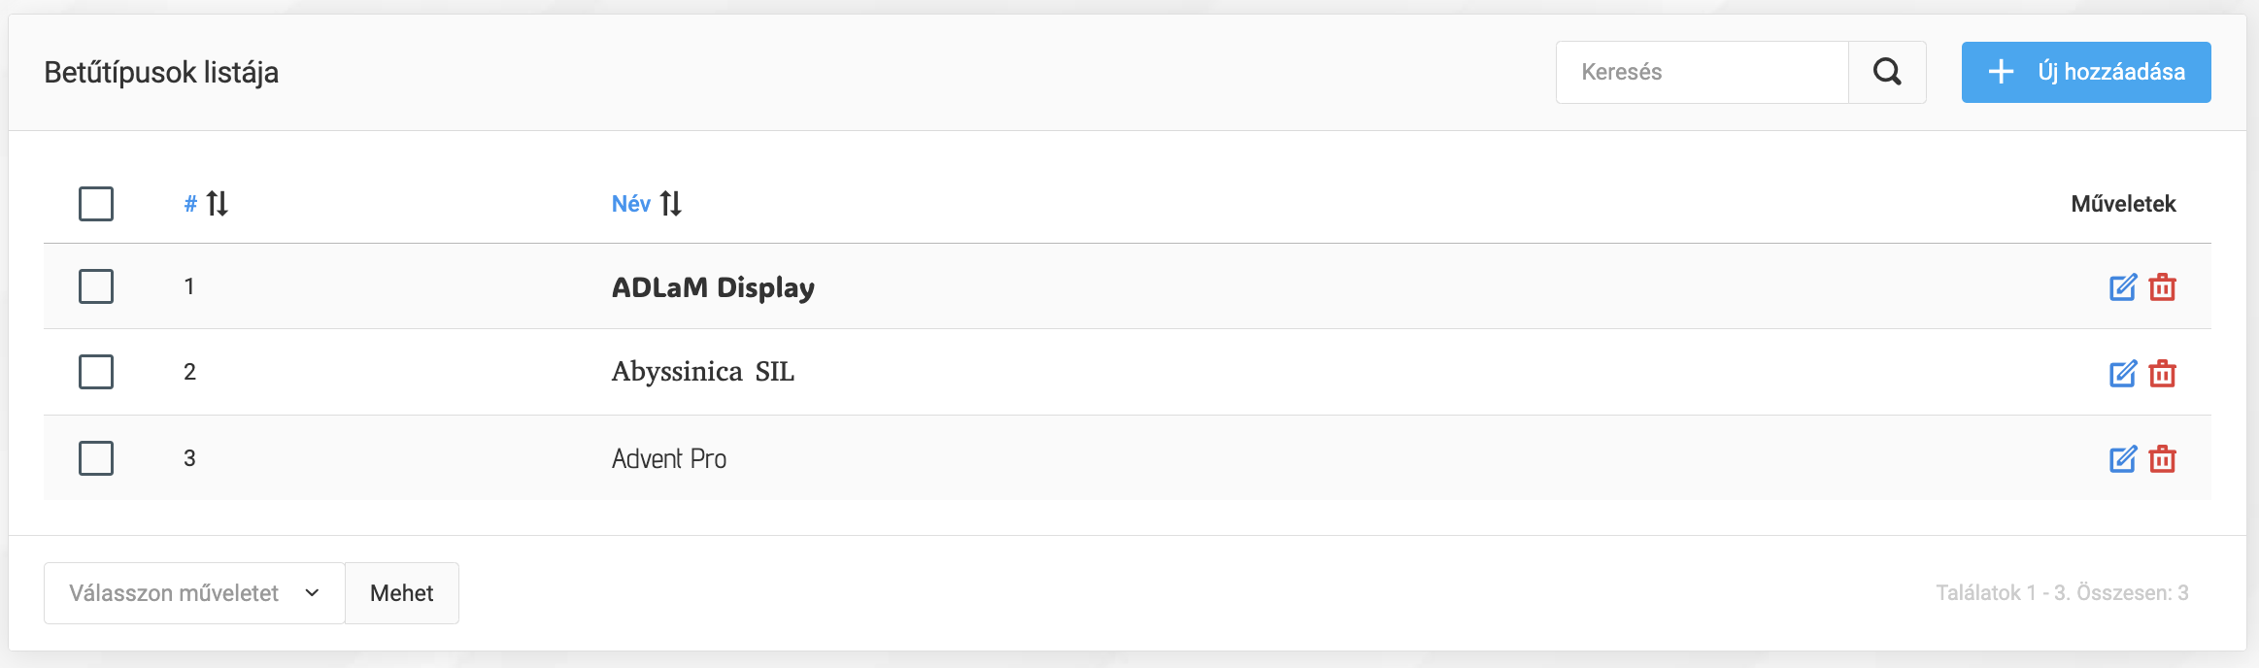Sort by the Név column arrows
This screenshot has height=668, width=2259.
[671, 204]
